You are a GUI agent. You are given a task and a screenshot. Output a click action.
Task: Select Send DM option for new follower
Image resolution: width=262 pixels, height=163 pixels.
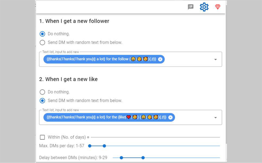42,42
